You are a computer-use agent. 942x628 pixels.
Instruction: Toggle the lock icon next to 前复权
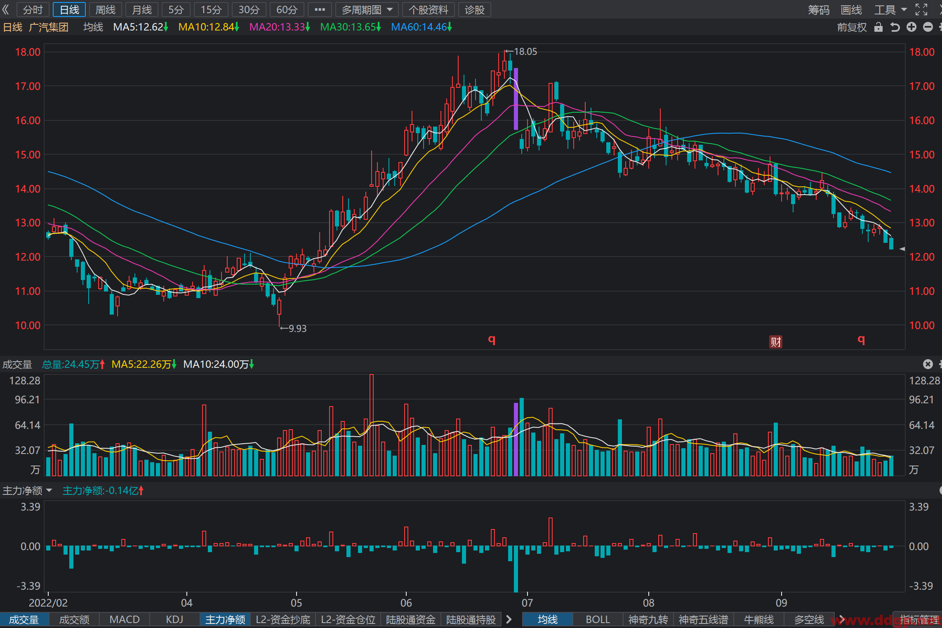click(x=878, y=27)
